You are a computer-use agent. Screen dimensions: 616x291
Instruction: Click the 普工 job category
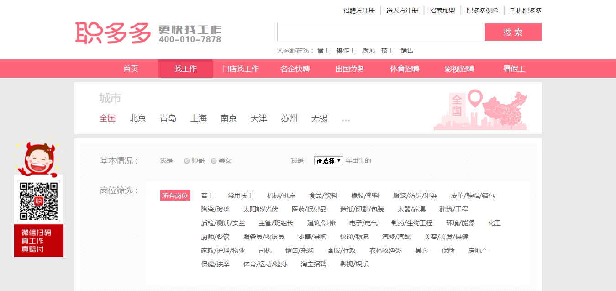tap(208, 196)
